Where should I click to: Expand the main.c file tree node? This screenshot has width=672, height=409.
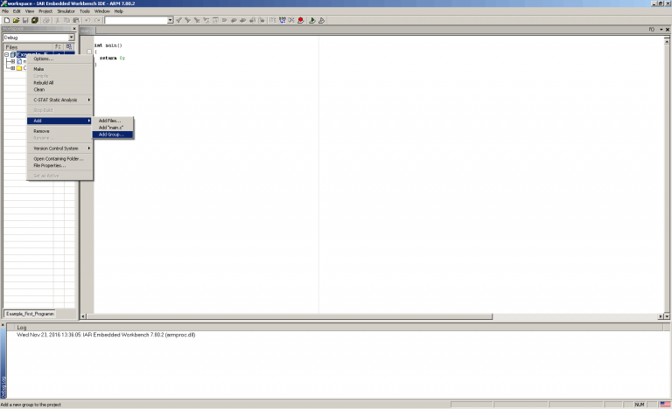pyautogui.click(x=13, y=61)
